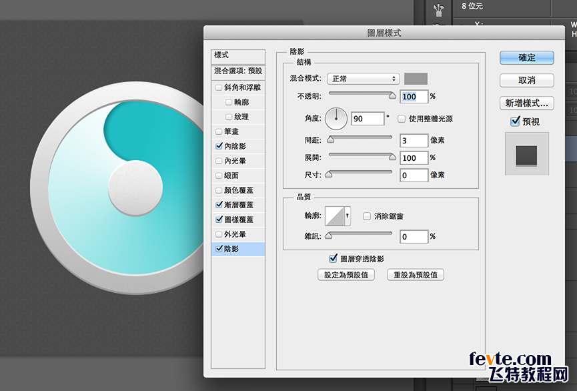Click the 雜訊 noise slider handle
The width and height of the screenshot is (577, 391).
(x=329, y=236)
